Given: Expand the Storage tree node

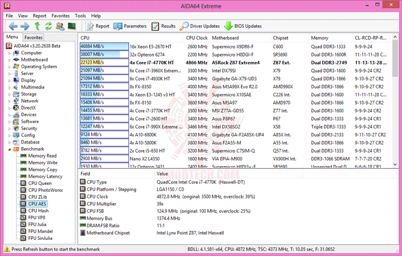Looking at the screenshot, I should 9,94.
